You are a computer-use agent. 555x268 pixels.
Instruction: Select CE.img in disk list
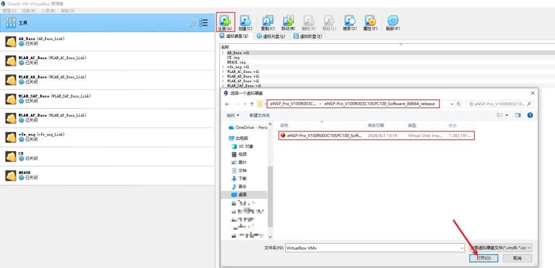tap(234, 58)
